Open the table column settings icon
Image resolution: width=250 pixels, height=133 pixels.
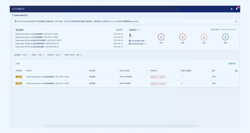click(236, 71)
